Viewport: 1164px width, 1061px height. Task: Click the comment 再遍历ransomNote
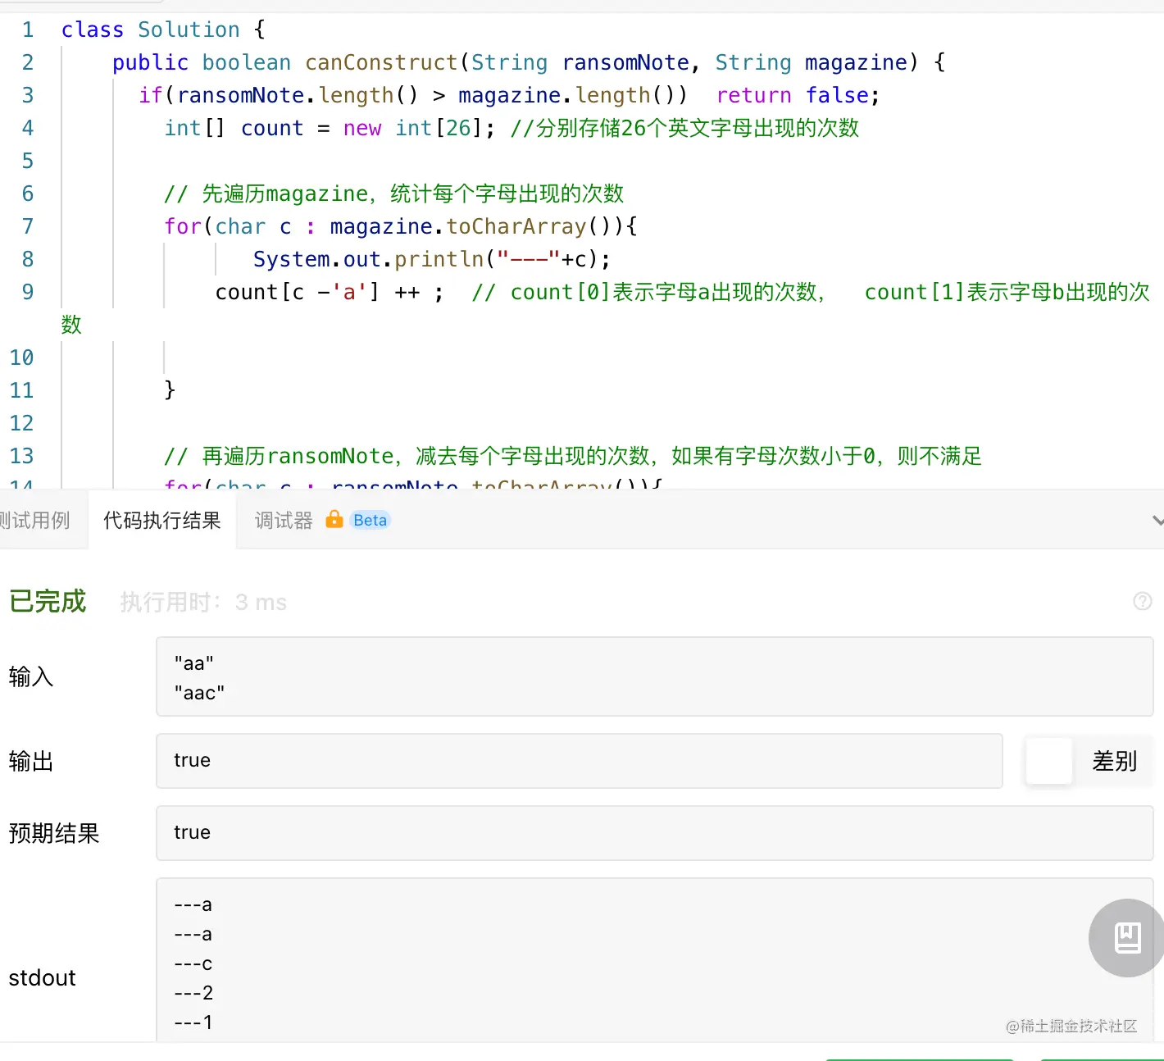(x=573, y=456)
